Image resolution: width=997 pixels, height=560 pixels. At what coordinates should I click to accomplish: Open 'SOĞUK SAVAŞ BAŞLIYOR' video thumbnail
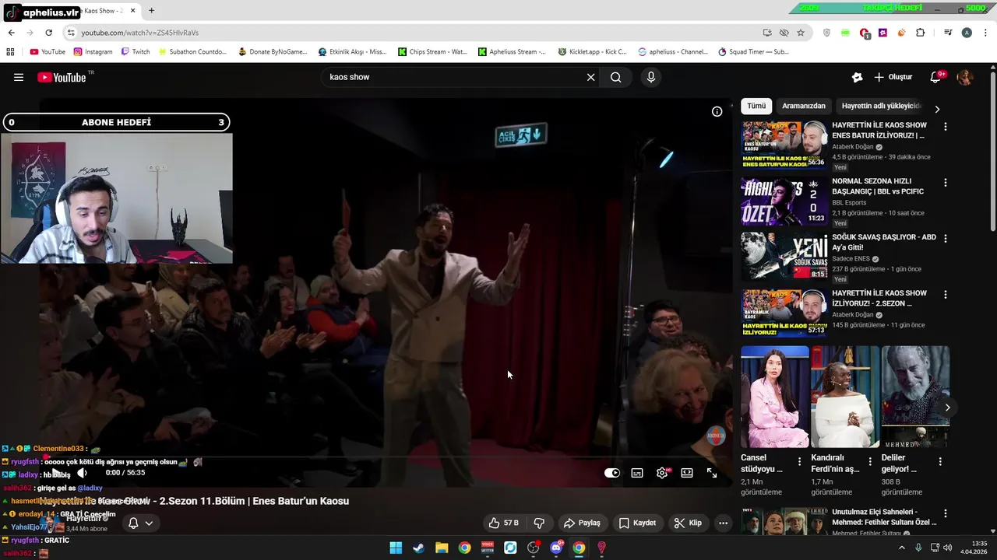point(784,257)
